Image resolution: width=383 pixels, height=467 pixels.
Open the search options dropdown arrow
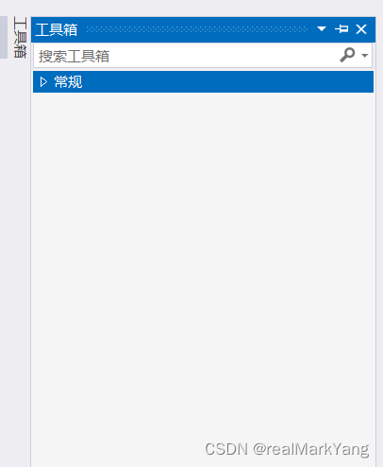click(365, 56)
